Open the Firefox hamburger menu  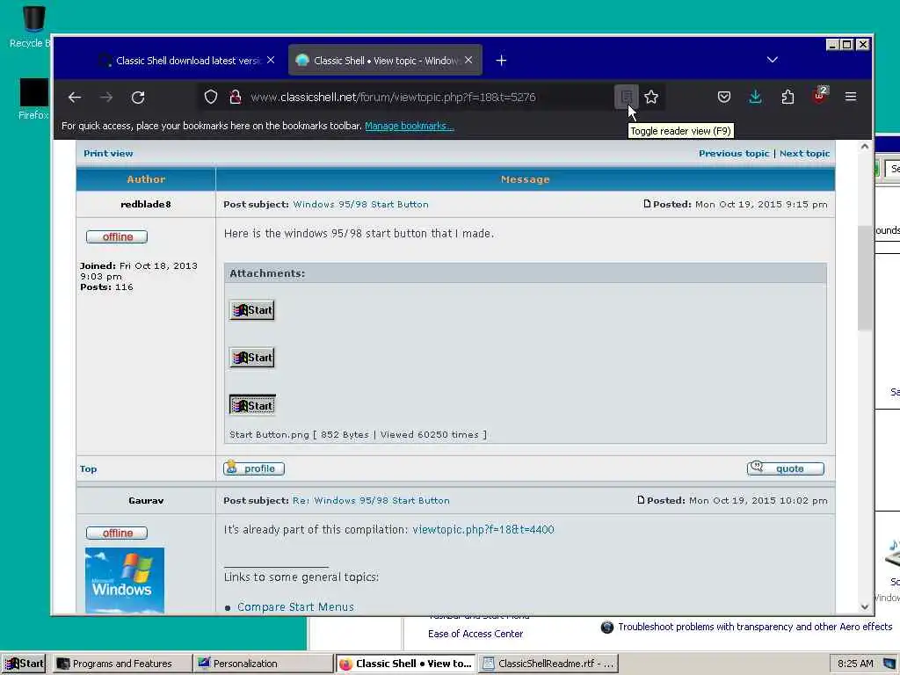(851, 97)
